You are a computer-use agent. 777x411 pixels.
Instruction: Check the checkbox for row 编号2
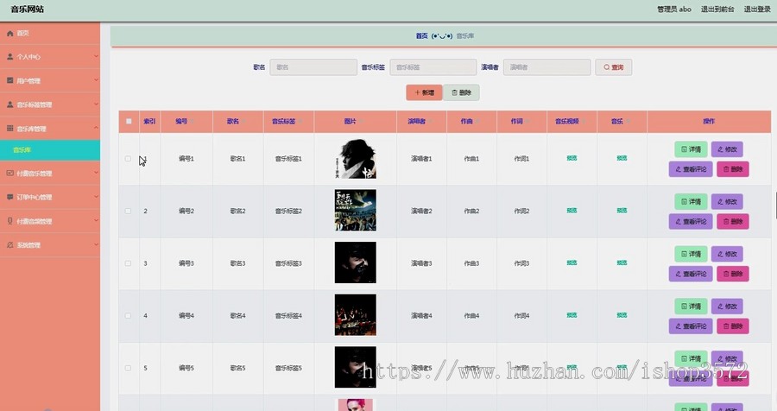128,211
